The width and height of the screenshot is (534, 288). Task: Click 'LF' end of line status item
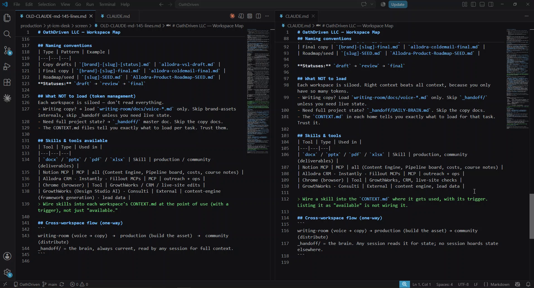(x=476, y=284)
